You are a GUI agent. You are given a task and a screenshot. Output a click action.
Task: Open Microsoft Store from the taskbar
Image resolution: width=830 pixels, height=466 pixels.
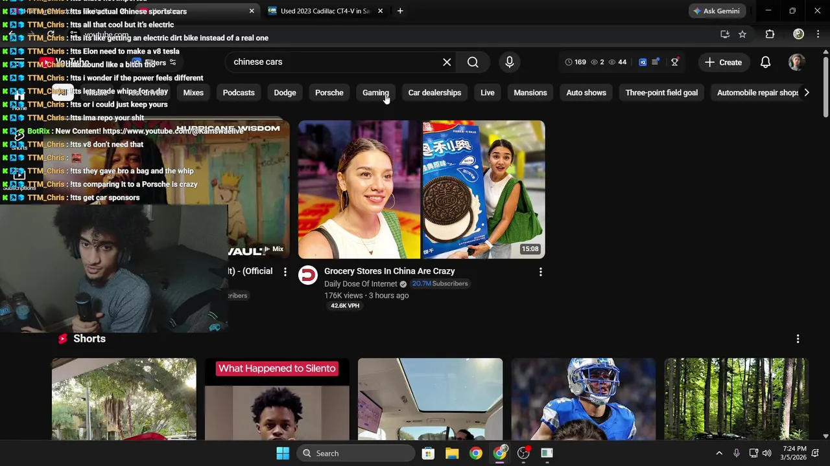(x=428, y=454)
